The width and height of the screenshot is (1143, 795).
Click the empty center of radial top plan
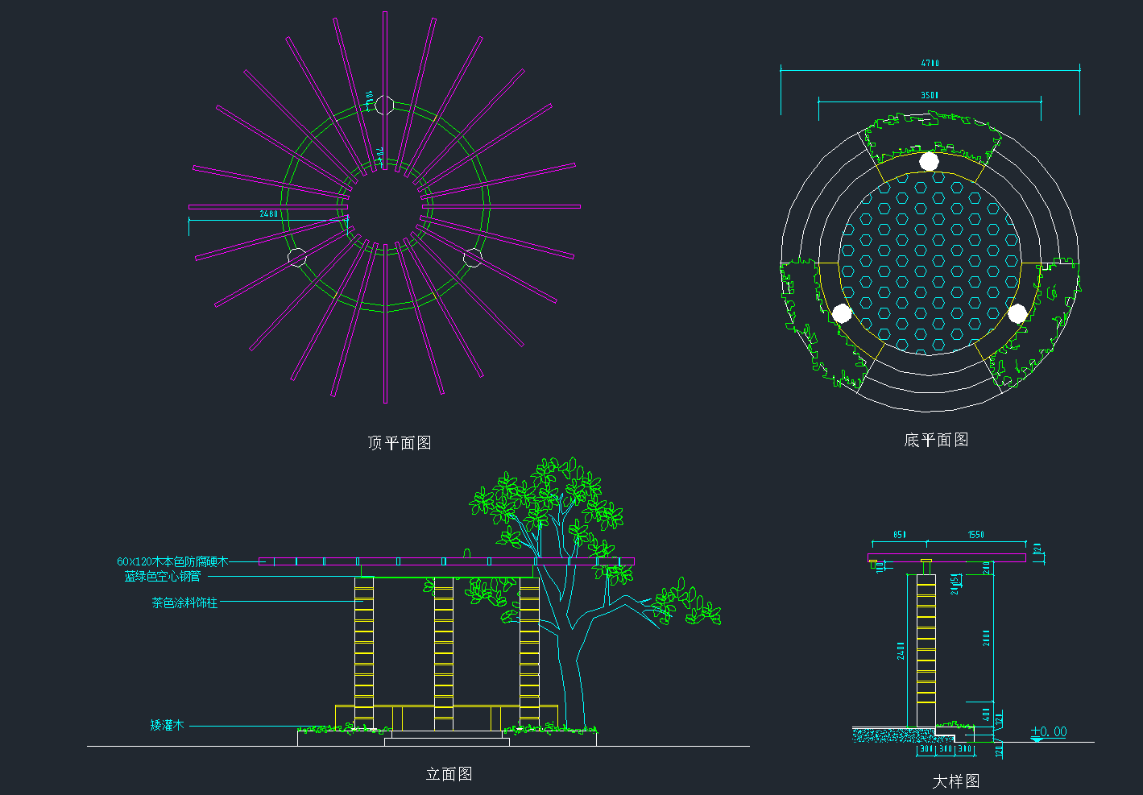(384, 207)
